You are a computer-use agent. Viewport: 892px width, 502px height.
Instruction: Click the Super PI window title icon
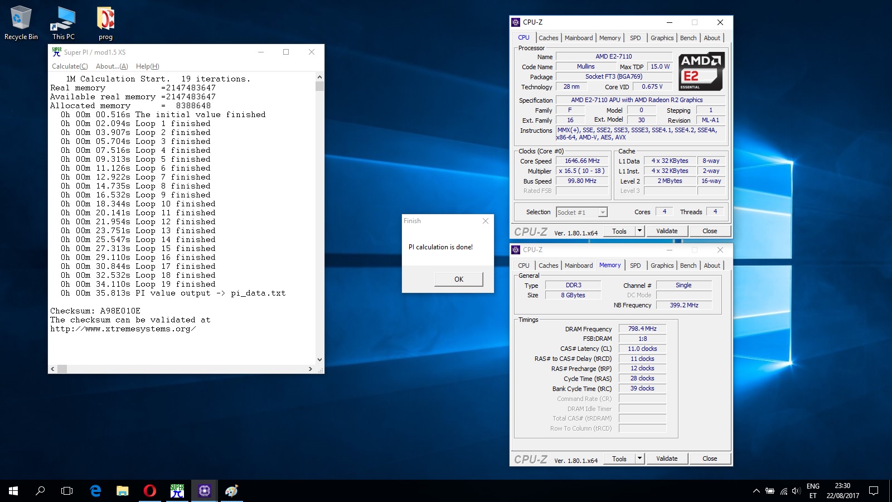click(x=56, y=52)
